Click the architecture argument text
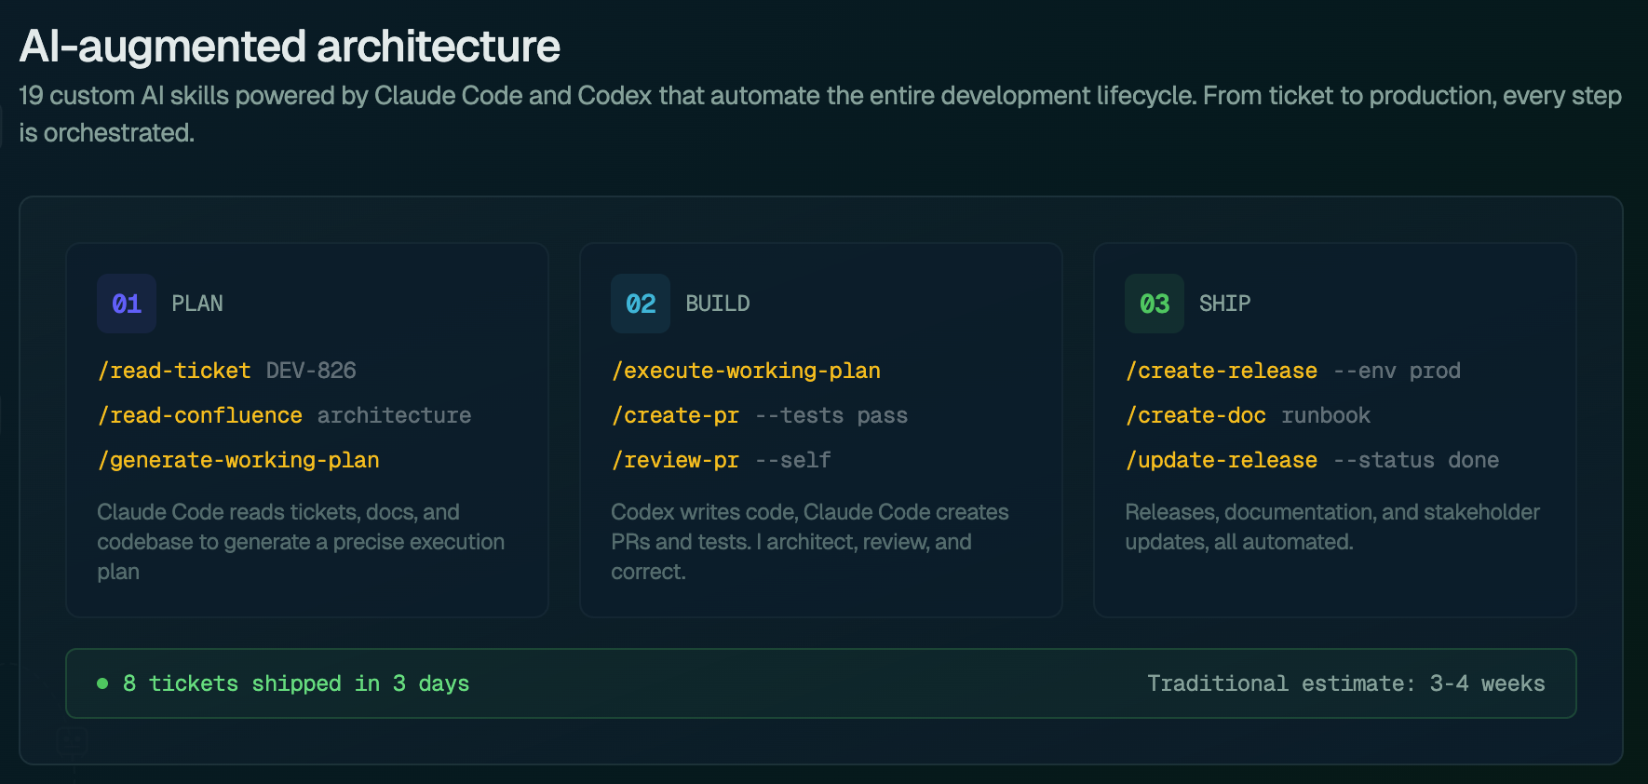 point(394,415)
